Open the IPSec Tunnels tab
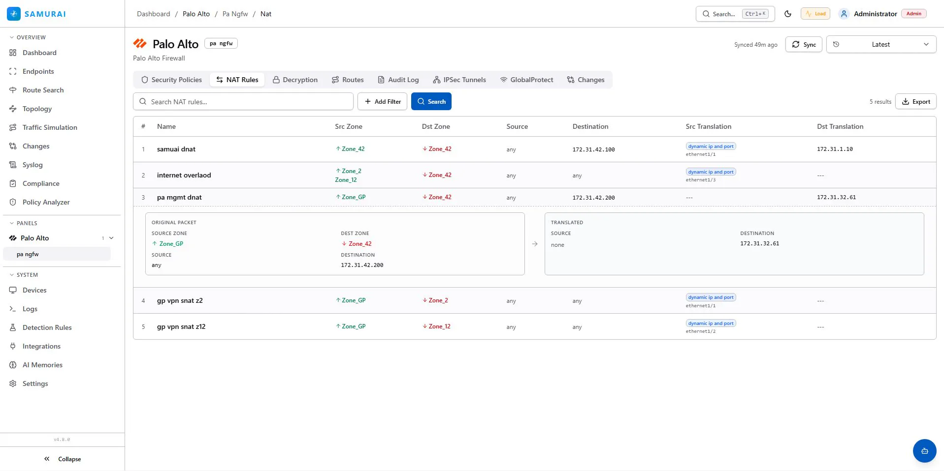This screenshot has height=471, width=944. pos(459,80)
